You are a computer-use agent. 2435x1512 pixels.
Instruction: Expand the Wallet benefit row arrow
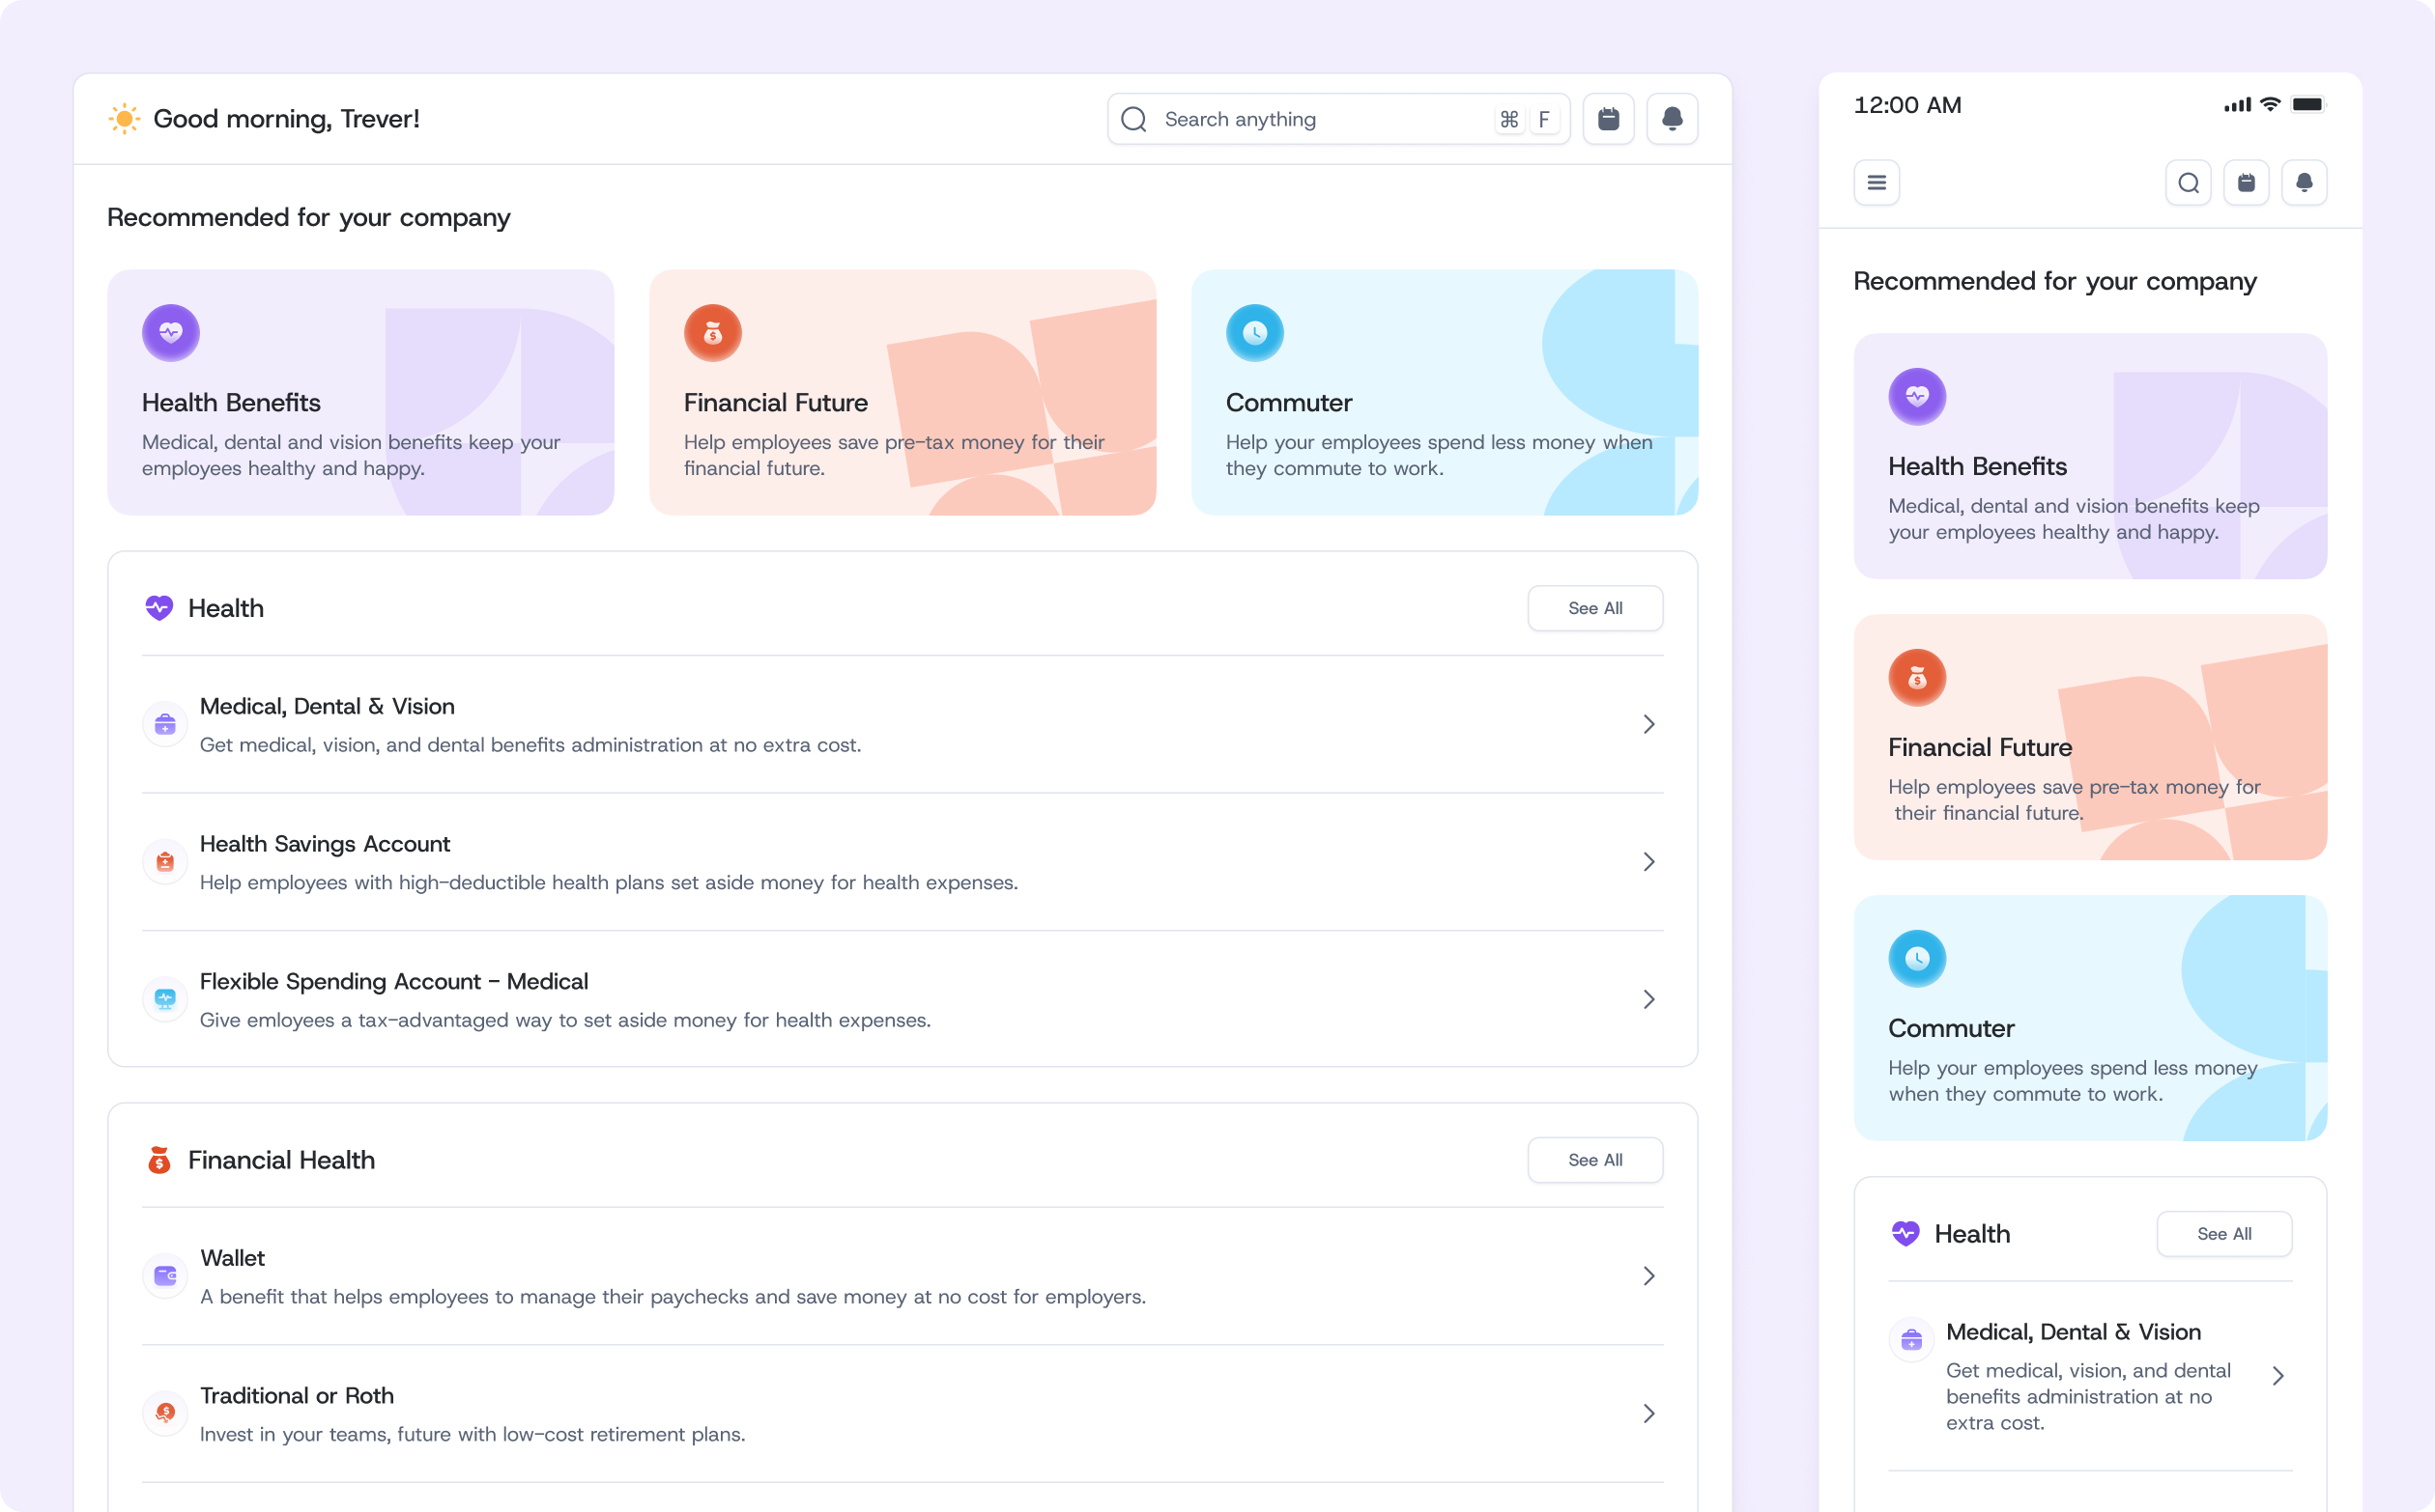coord(1647,1276)
